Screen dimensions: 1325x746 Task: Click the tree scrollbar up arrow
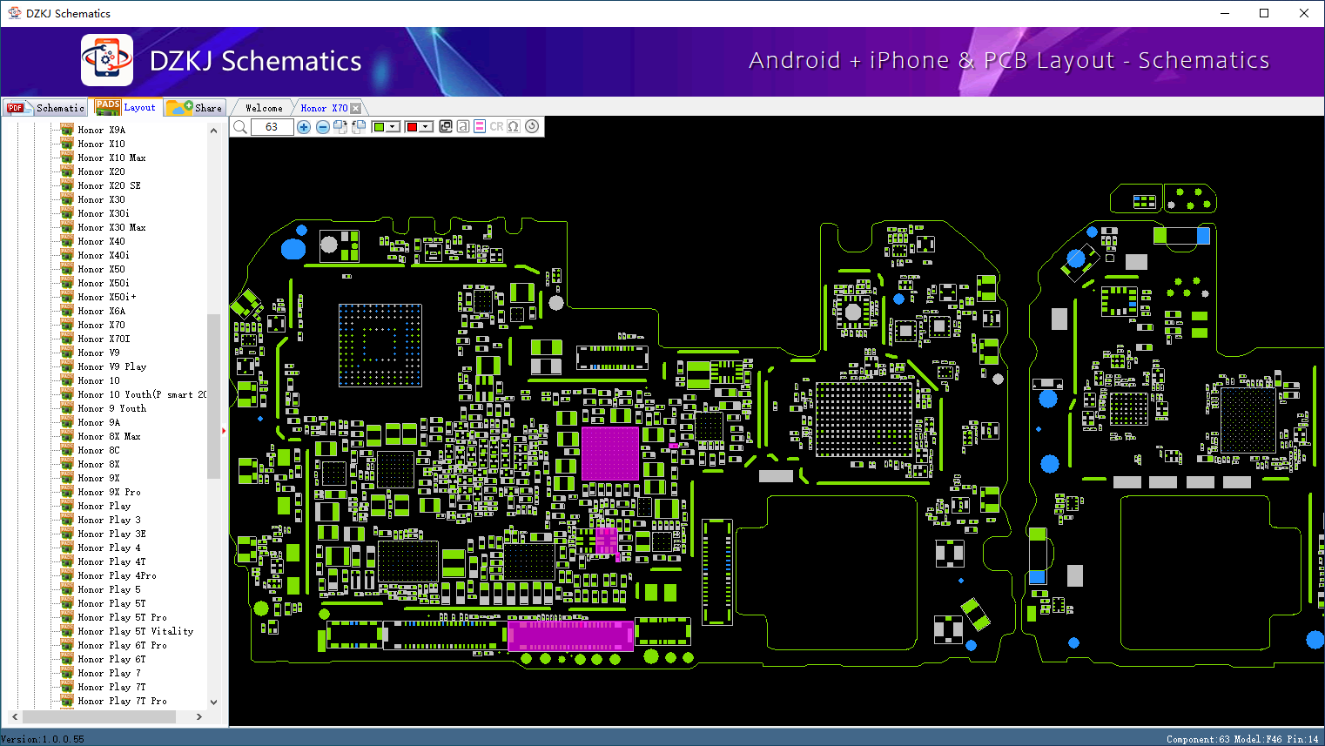pyautogui.click(x=214, y=131)
